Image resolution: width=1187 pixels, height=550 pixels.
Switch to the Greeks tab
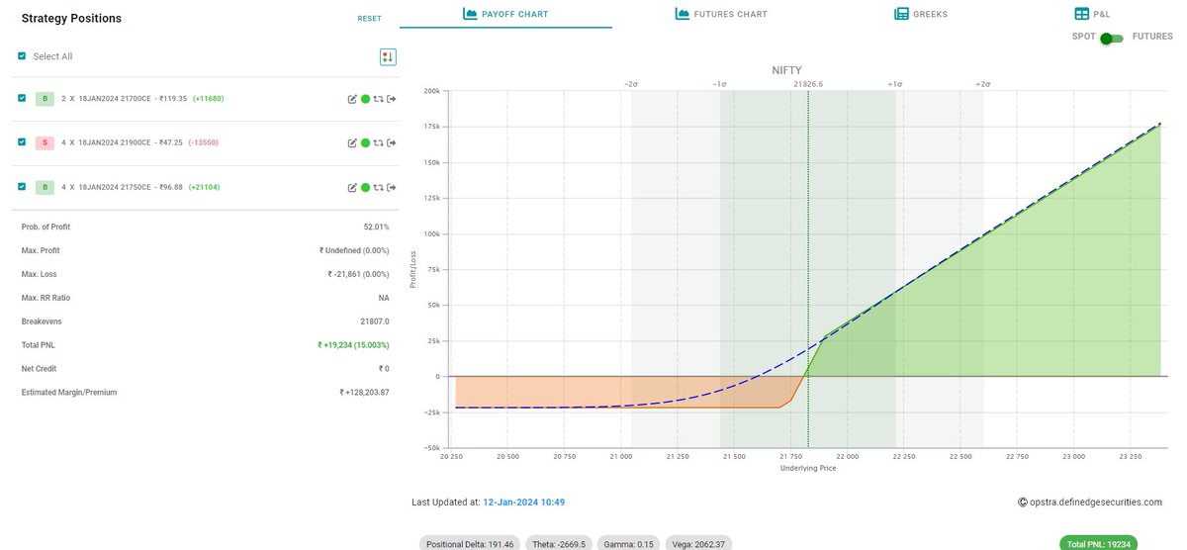click(921, 14)
